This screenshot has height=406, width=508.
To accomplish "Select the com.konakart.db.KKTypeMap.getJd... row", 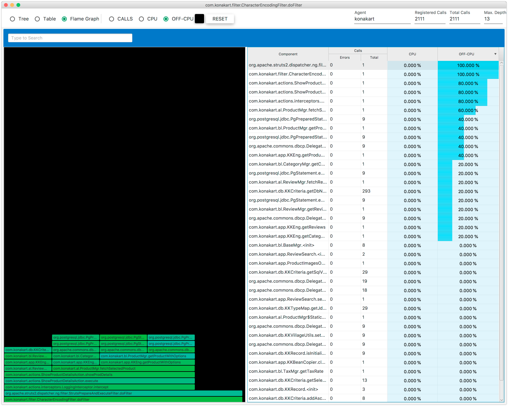I will point(373,308).
